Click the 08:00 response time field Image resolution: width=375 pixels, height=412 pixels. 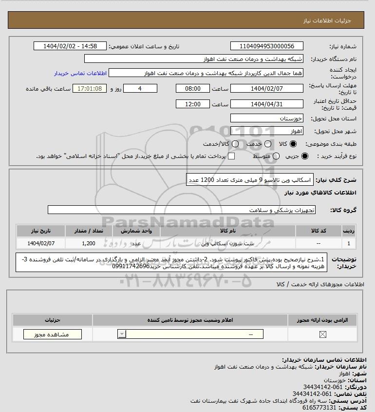[193, 89]
